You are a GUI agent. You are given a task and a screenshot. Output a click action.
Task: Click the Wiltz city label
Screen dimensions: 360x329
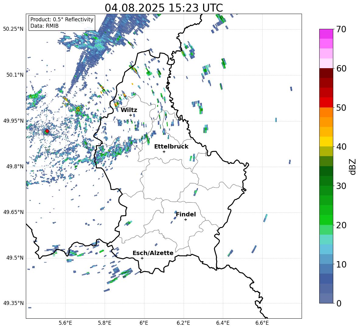click(x=129, y=110)
